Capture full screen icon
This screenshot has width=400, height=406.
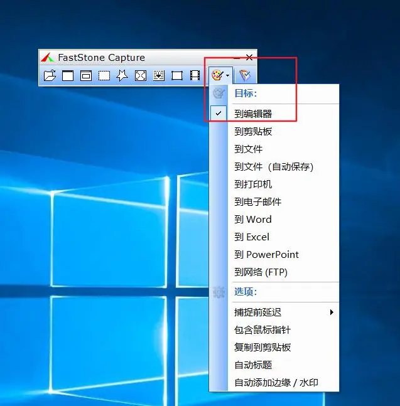[x=141, y=75]
